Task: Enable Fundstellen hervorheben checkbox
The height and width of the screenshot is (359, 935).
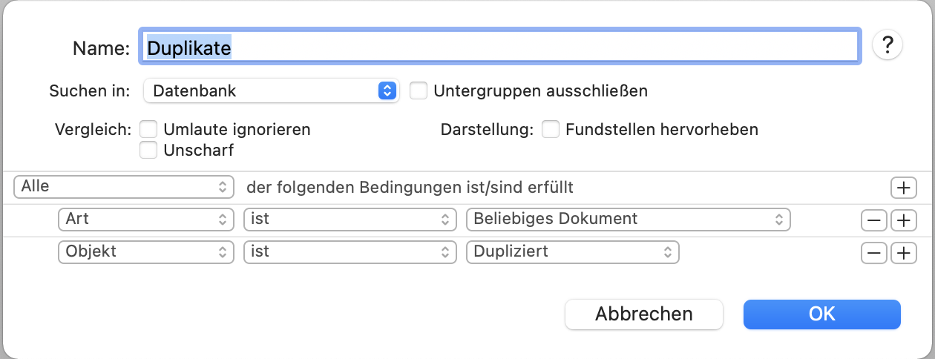Action: [x=550, y=129]
